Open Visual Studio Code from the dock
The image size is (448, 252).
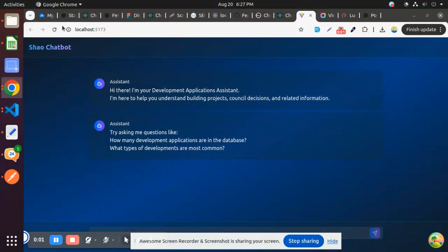[x=12, y=110]
